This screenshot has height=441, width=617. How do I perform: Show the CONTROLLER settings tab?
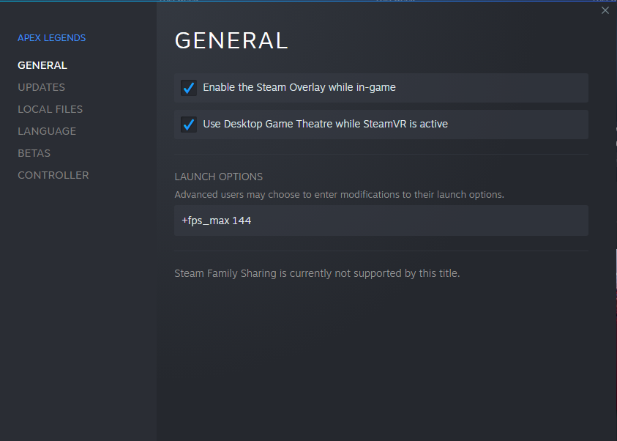(x=53, y=175)
